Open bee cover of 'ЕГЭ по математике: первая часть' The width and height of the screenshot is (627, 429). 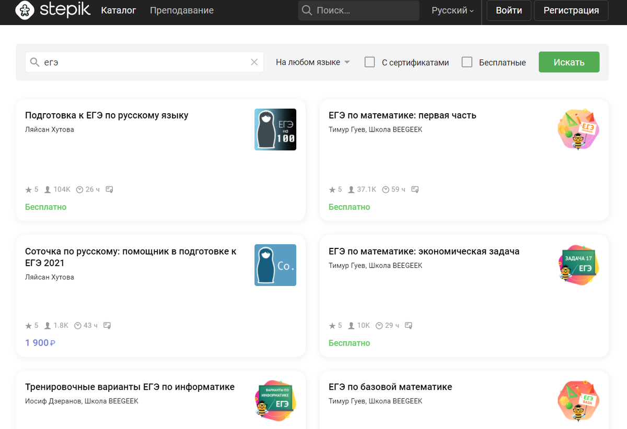click(578, 129)
